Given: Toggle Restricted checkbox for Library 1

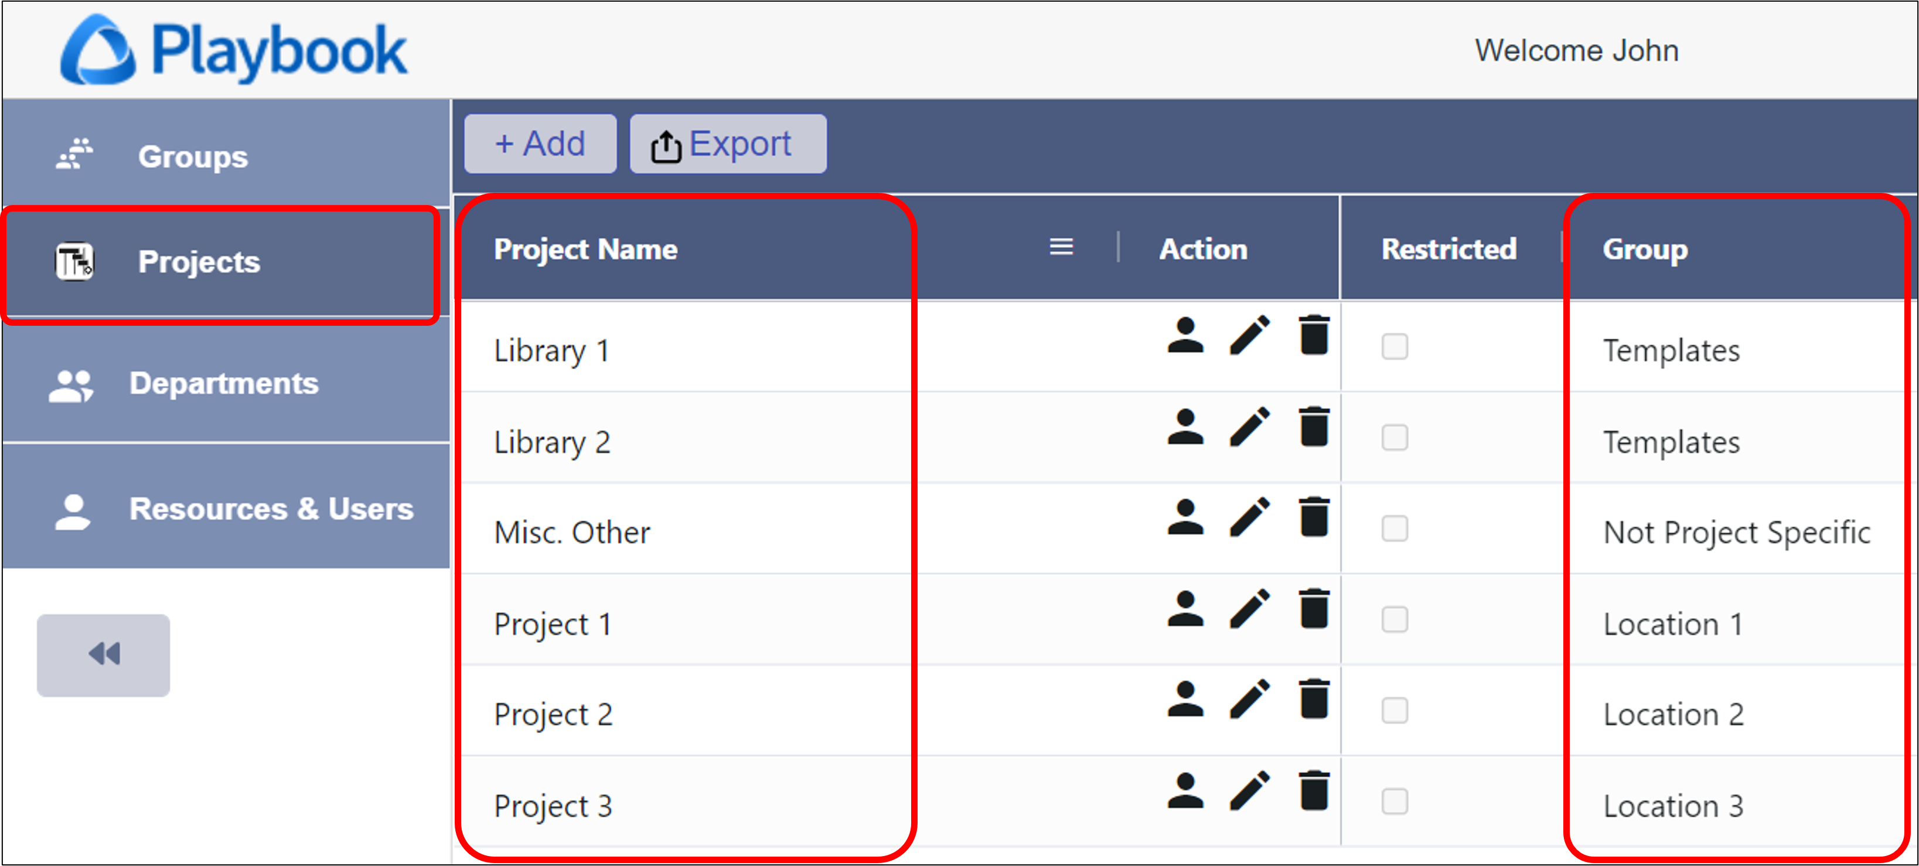Looking at the screenshot, I should click(x=1395, y=346).
